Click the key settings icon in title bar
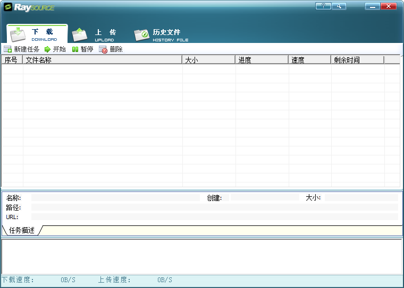Viewport: 404px width, 288px height. pyautogui.click(x=338, y=6)
